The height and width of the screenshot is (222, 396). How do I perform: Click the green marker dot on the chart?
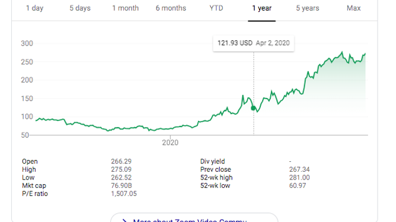click(x=253, y=108)
